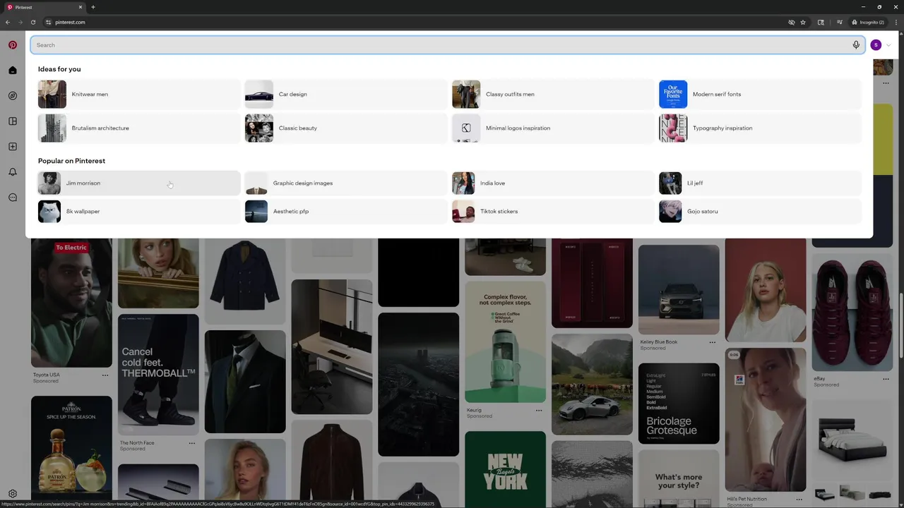Open navy peacoat pin

click(x=245, y=281)
